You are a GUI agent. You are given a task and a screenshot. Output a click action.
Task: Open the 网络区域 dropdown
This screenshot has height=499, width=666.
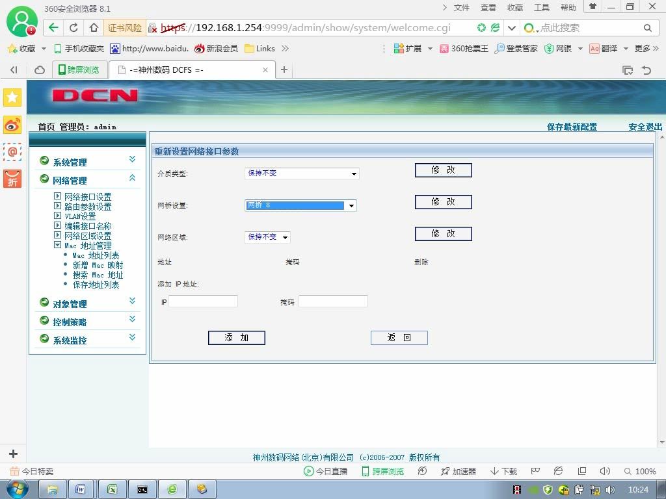coord(267,237)
